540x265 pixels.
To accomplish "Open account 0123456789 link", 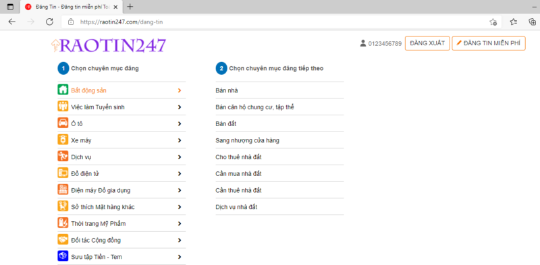I will point(385,44).
